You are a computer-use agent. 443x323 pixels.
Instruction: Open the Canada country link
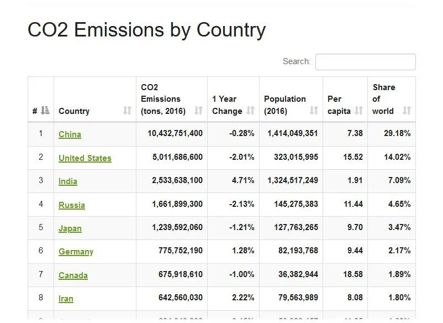(x=73, y=275)
